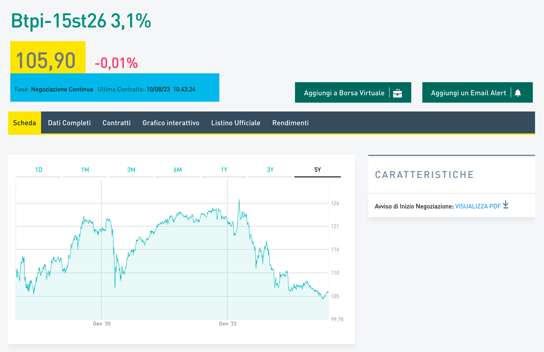The image size is (544, 352).
Task: Click the bell icon for email alert
Action: pos(518,93)
